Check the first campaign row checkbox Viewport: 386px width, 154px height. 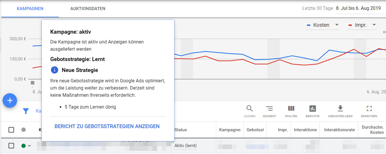(11, 146)
